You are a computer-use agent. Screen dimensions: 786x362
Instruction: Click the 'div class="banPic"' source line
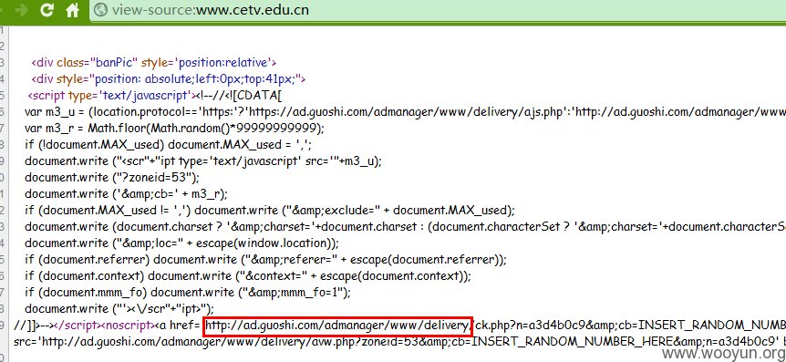point(154,63)
